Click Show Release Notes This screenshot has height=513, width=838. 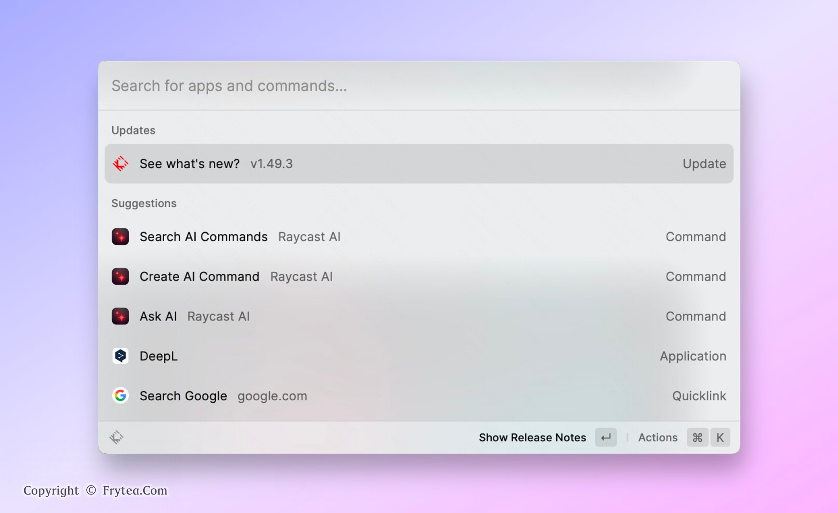coord(532,438)
